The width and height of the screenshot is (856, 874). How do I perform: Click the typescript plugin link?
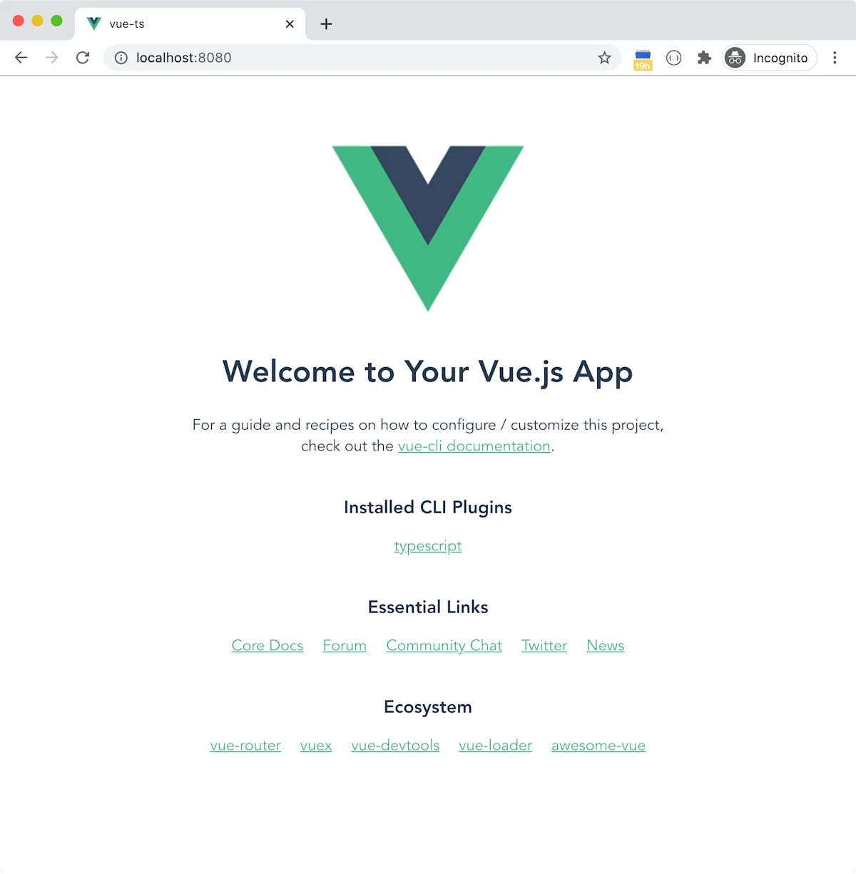(427, 546)
